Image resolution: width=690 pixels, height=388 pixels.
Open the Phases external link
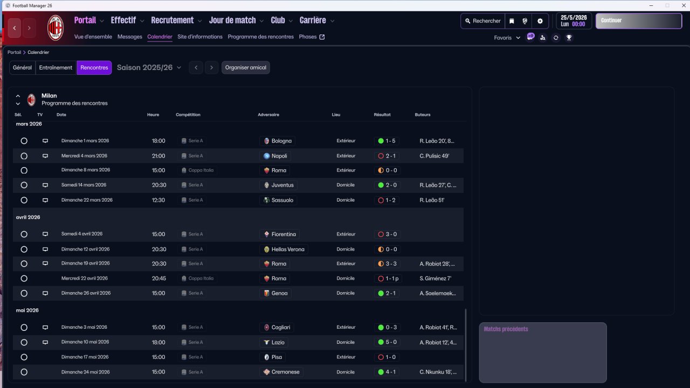point(312,37)
